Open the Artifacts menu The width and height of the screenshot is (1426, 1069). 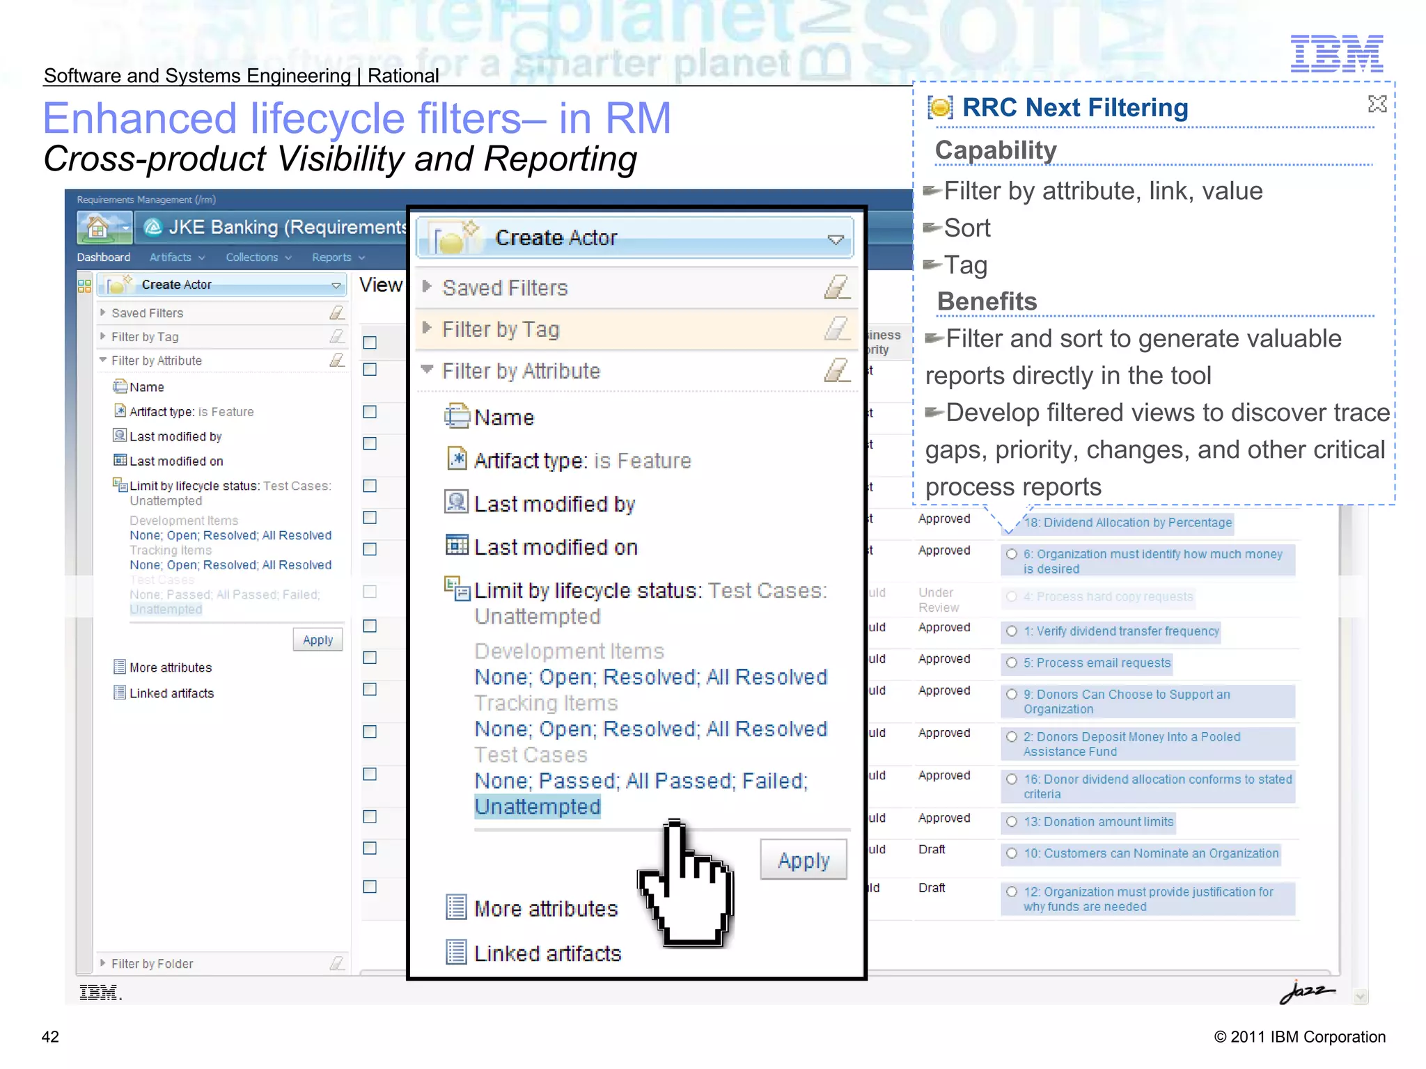pos(178,258)
